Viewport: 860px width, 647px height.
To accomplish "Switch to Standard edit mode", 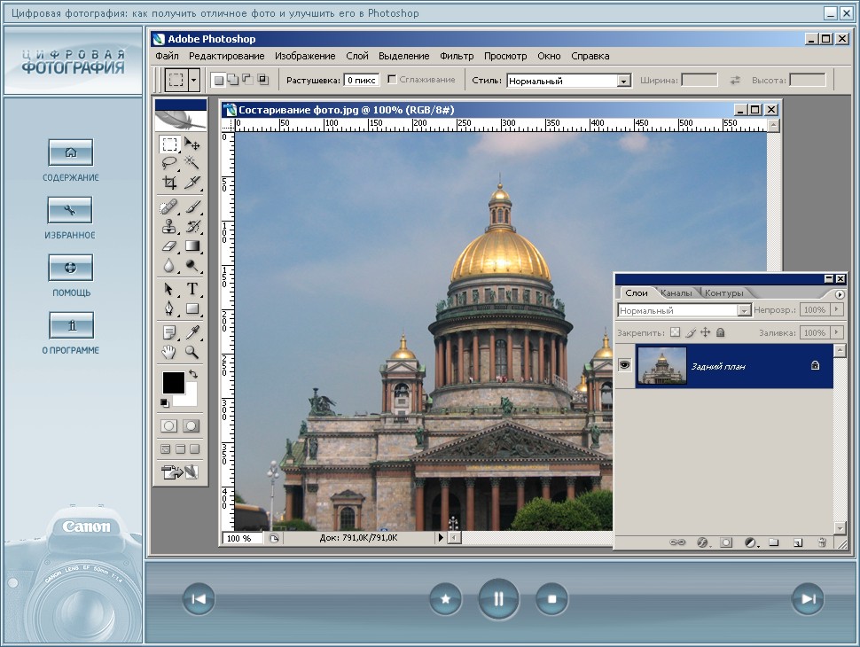I will click(169, 426).
